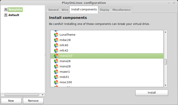Select the mfc42 list entry
This screenshot has width=178, height=105.
click(x=107, y=50)
